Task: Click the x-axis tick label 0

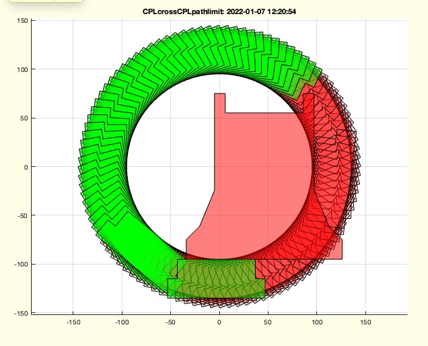Action: pyautogui.click(x=219, y=323)
